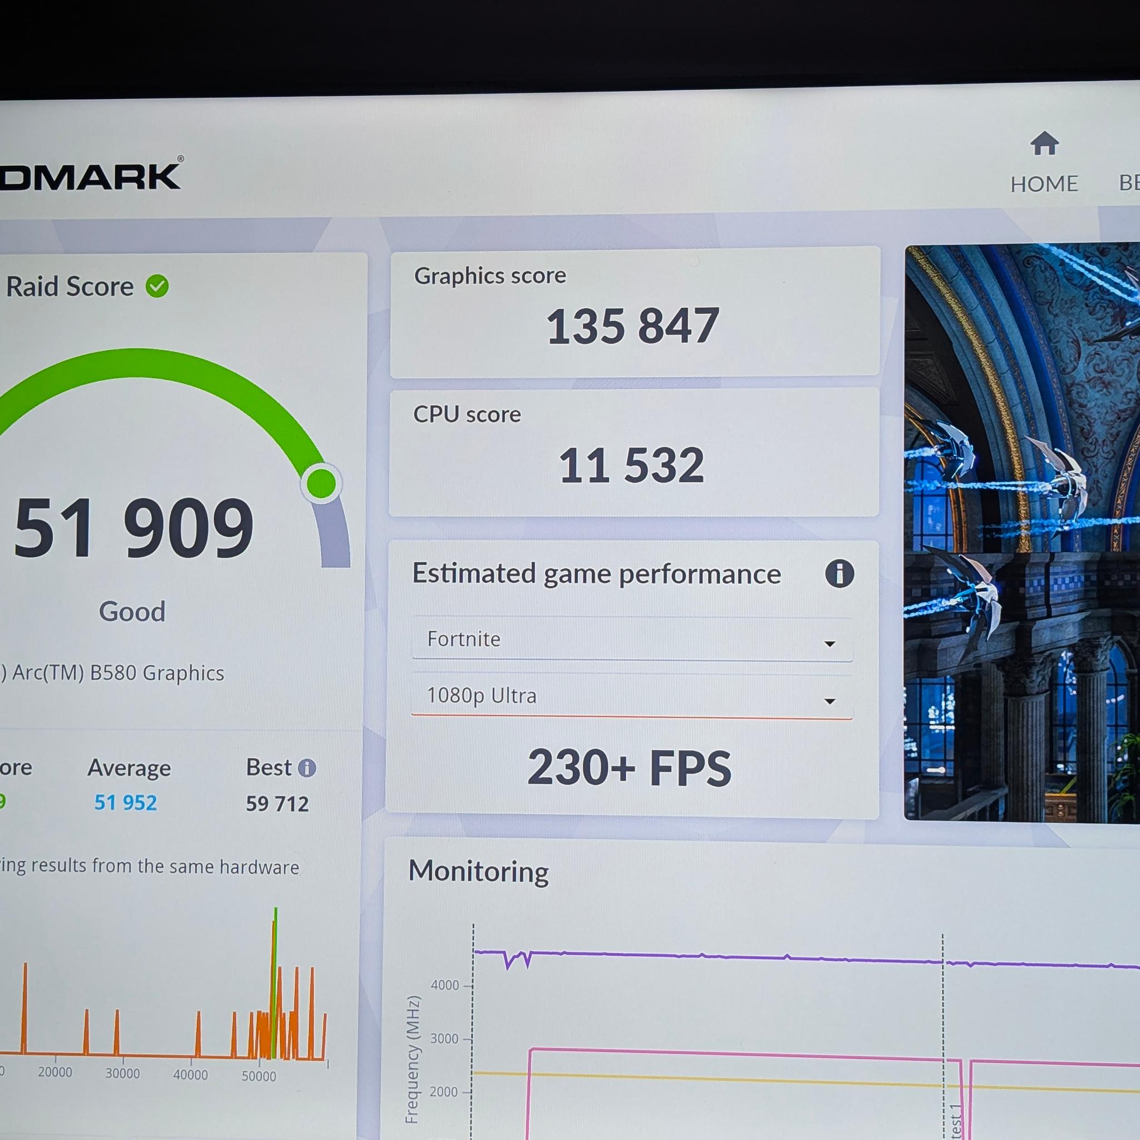Click the main score 51 909

pyautogui.click(x=135, y=528)
